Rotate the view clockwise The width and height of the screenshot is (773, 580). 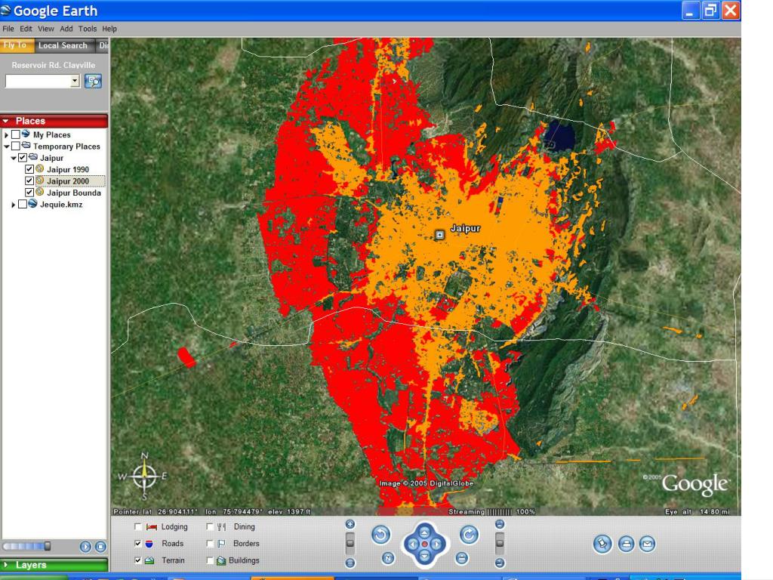[x=469, y=535]
